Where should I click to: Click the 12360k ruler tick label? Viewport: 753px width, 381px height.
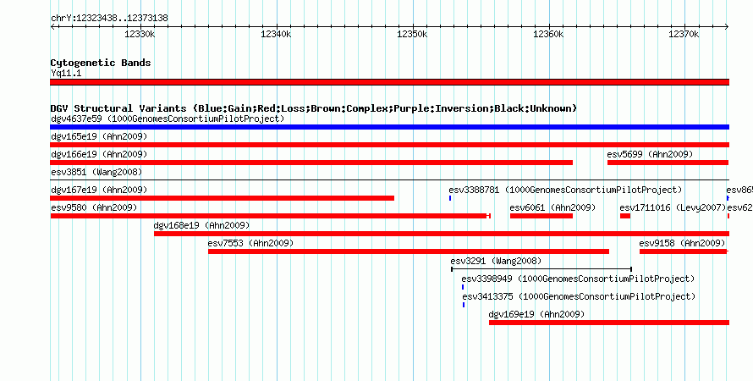(x=549, y=34)
